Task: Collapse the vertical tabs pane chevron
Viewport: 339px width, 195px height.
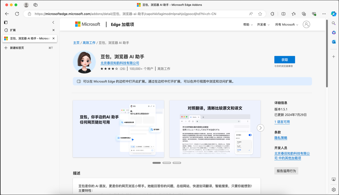Action: [53, 22]
